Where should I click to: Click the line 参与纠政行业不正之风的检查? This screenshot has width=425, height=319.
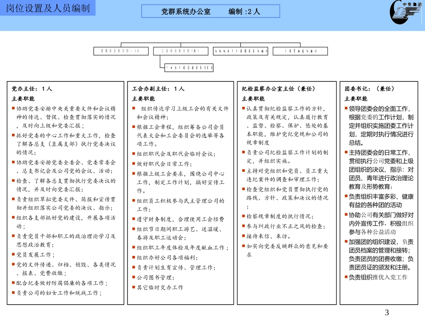coord(284,226)
